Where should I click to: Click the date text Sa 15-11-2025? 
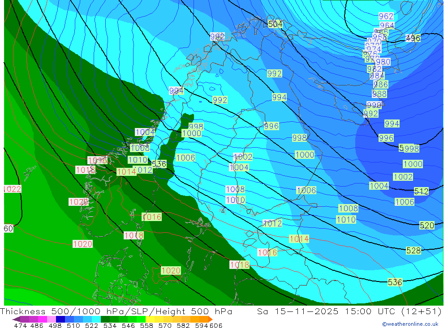point(297,311)
